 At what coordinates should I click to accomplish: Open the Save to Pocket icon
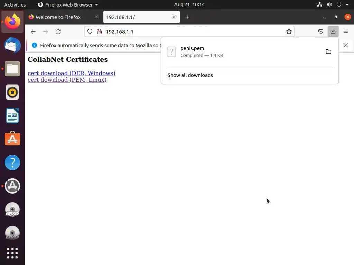pos(320,31)
